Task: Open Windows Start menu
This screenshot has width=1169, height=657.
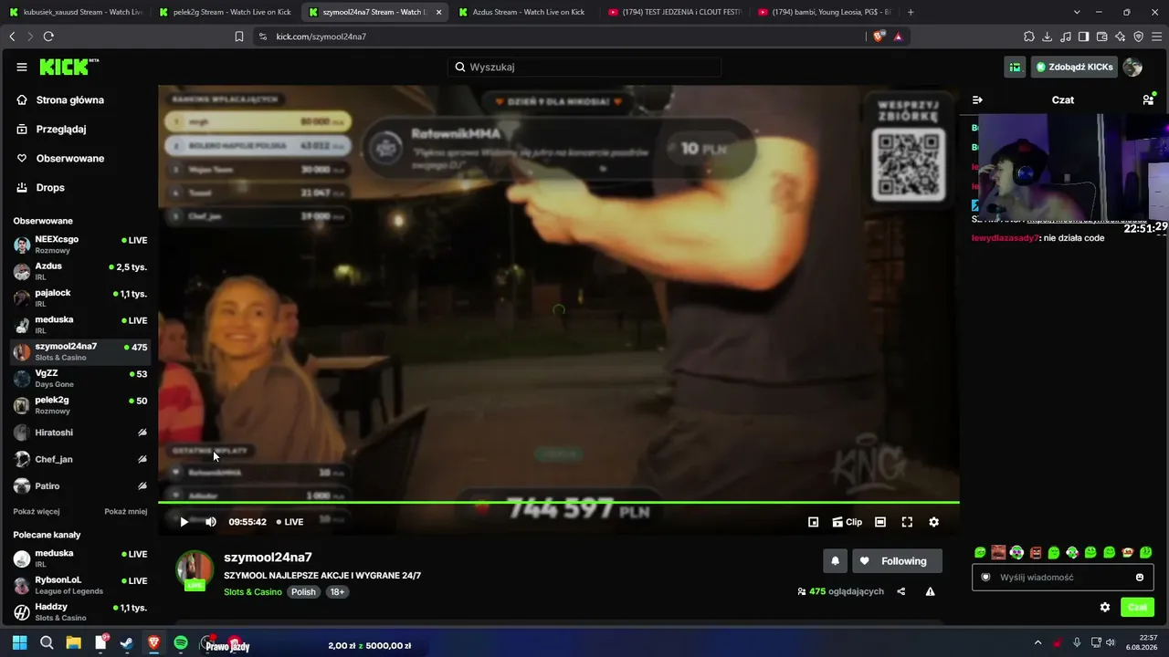Action: coord(19,643)
